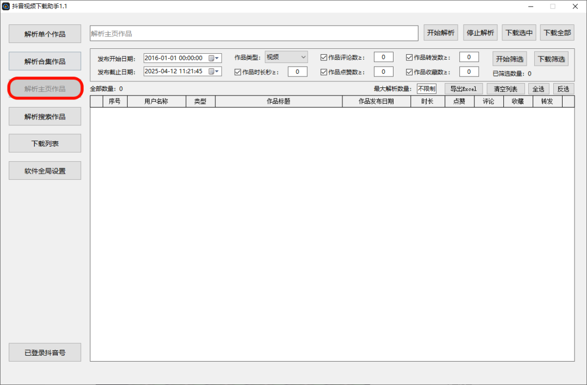
Task: Click the 作品点赞数 value field
Action: pos(383,72)
